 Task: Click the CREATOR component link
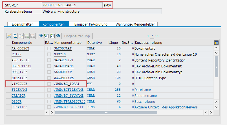tap(18, 96)
